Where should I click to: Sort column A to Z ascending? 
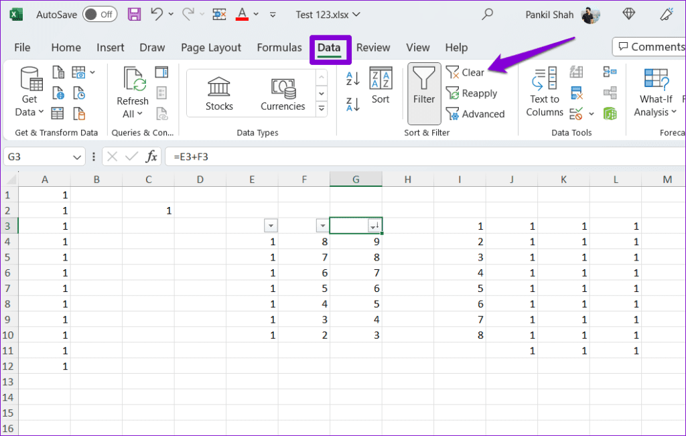[353, 78]
